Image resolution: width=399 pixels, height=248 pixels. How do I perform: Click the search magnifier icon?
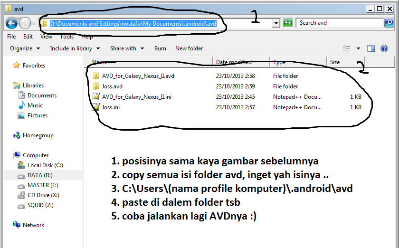389,23
